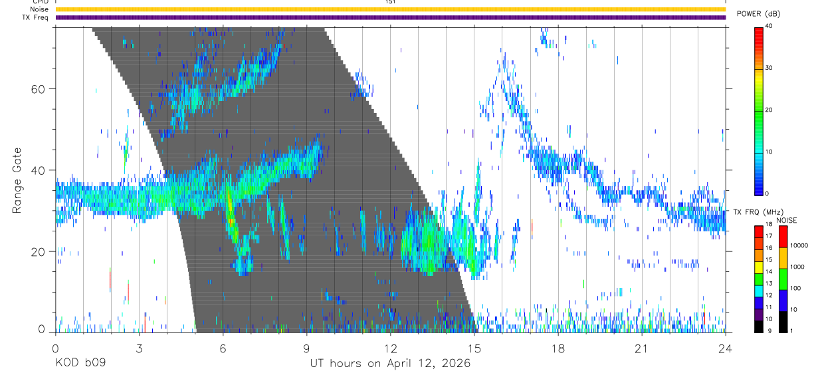Click TX FRQ scale label "14"
This screenshot has height=377, width=816.
768,272
